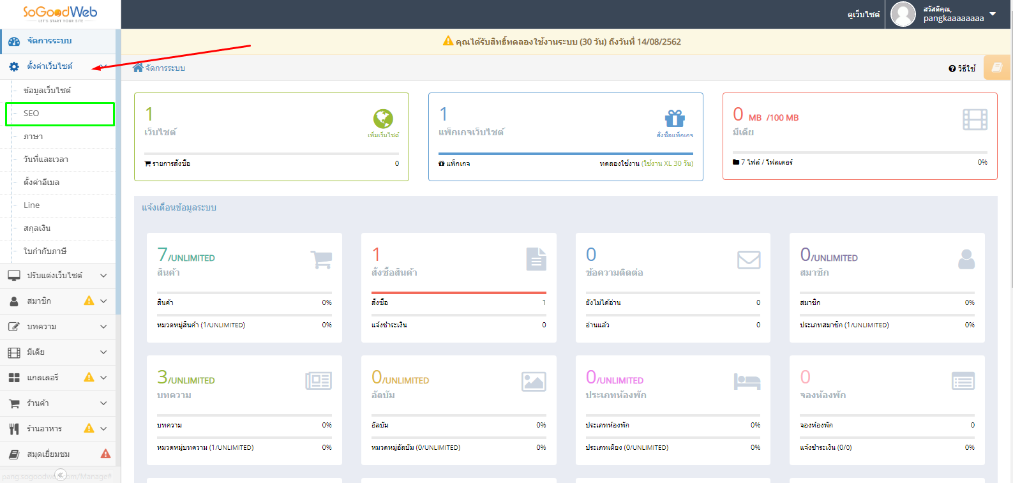Screen dimensions: 1013x483
Task: Click the monitor icon for customize website
Action: 14,276
